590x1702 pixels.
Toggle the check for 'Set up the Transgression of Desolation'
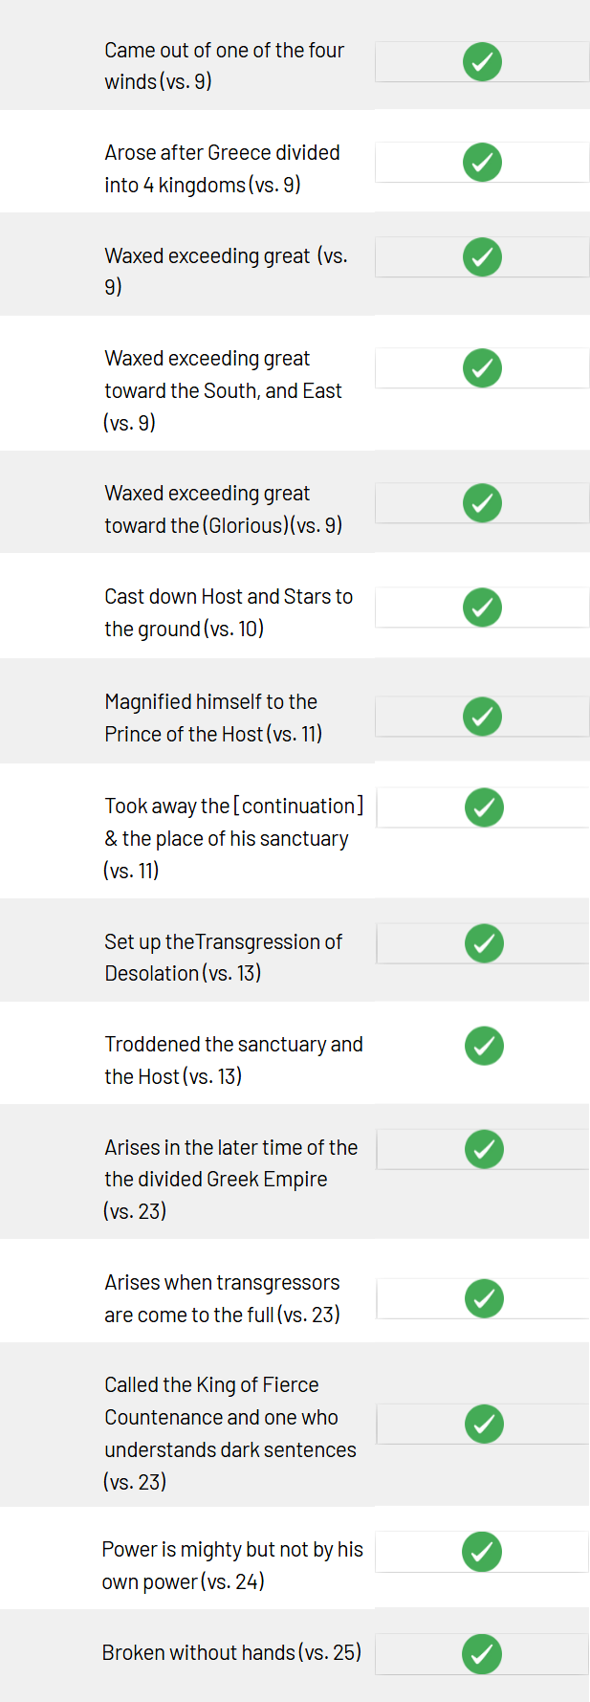484,943
